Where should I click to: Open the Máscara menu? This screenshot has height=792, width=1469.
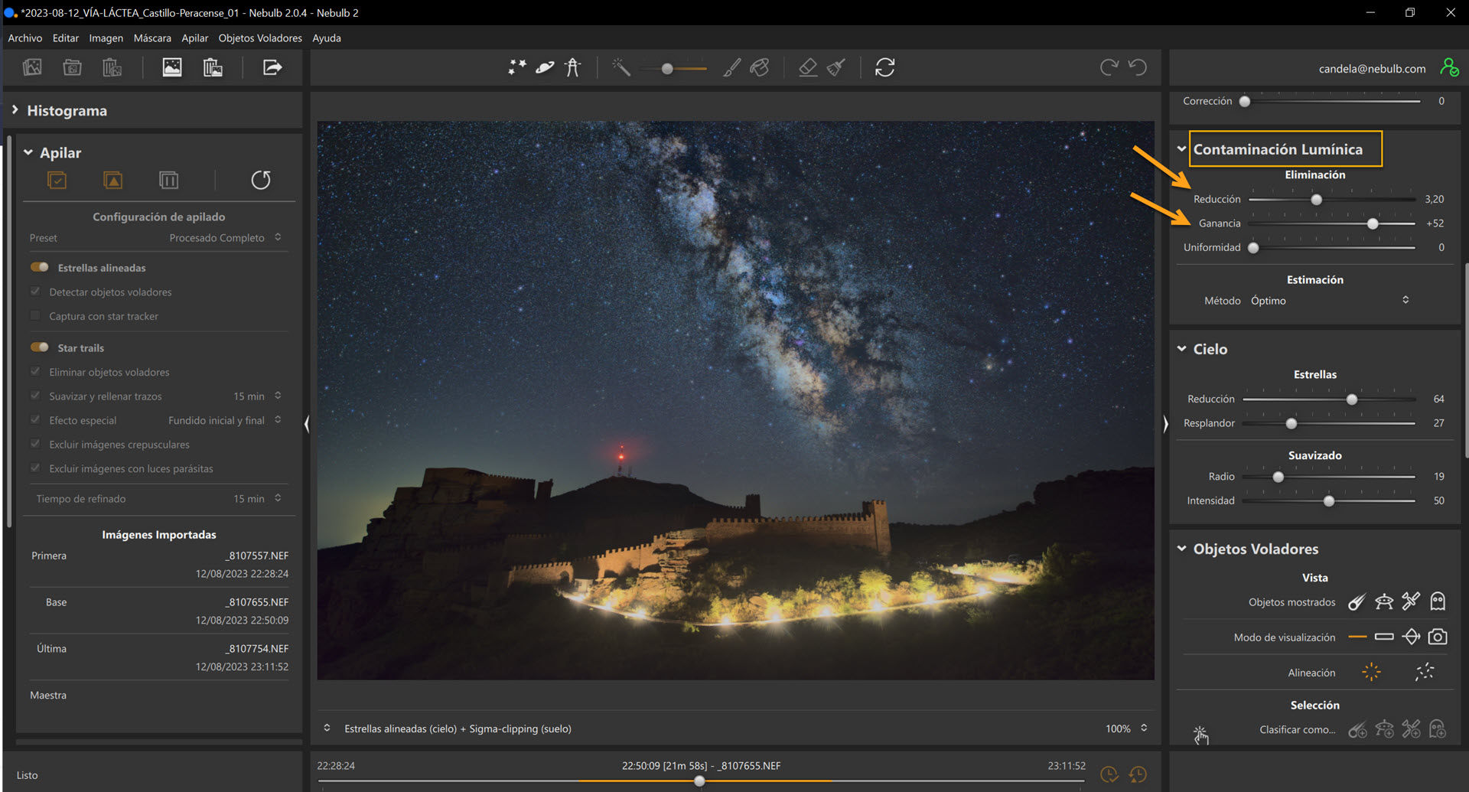coord(152,38)
